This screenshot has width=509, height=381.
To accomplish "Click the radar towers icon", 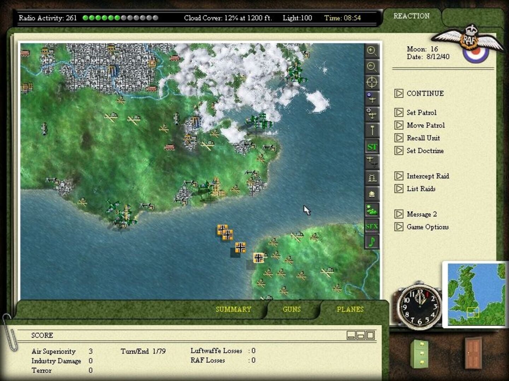I will [371, 179].
